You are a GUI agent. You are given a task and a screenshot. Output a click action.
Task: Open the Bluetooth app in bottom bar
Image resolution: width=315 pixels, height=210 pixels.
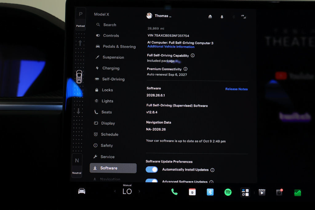point(210,192)
